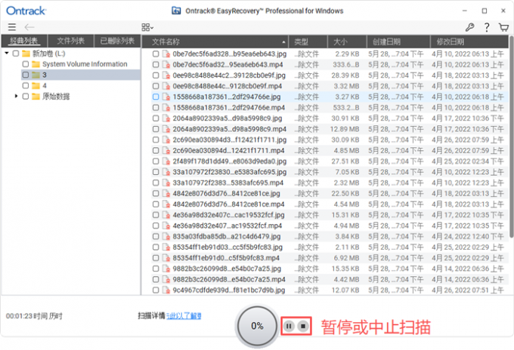This screenshot has height=350, width=514.
Task: Open the hamburger menu
Action: pos(12,27)
